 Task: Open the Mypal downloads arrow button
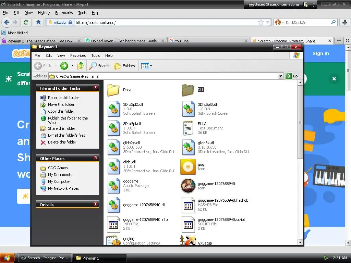click(345, 22)
